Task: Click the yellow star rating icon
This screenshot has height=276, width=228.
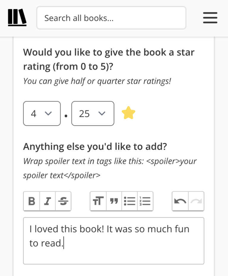Action: [128, 113]
